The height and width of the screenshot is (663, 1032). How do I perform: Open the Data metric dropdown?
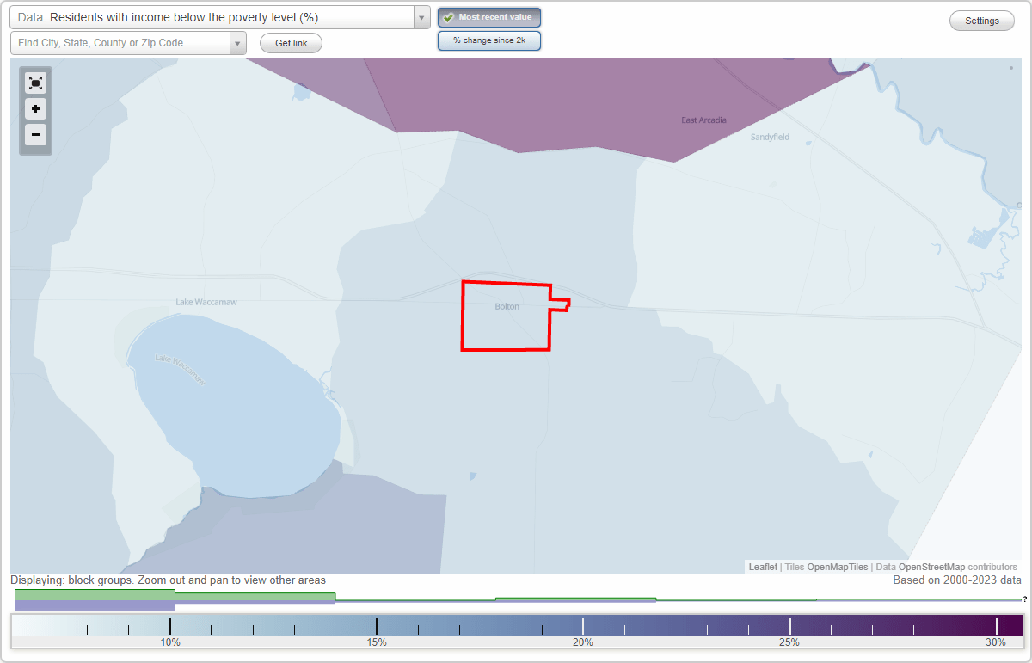(x=420, y=17)
